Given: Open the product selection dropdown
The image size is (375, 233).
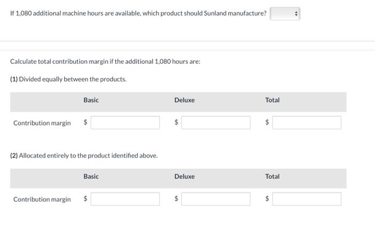Looking at the screenshot, I should [285, 13].
